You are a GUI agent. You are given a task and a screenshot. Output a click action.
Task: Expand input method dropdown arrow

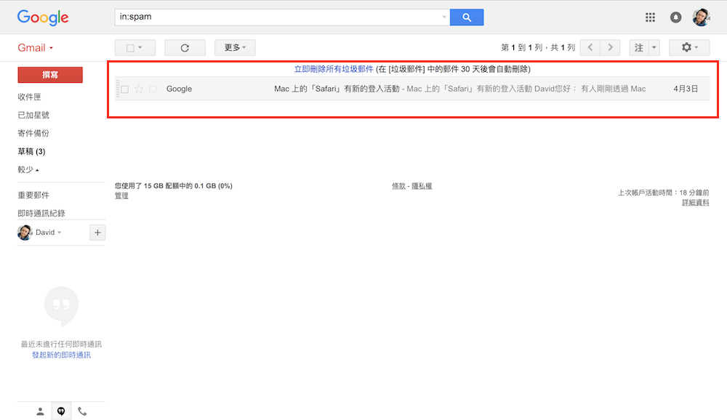pyautogui.click(x=654, y=47)
